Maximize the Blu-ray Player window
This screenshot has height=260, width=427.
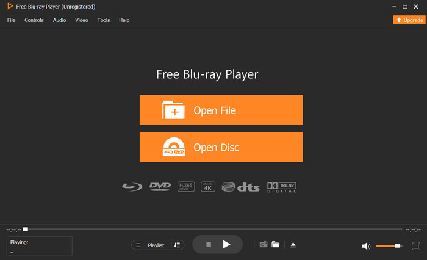pos(405,7)
